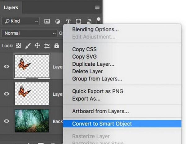The image size is (186, 144).
Task: Open the Normal blend mode dropdown
Action: pos(29,33)
